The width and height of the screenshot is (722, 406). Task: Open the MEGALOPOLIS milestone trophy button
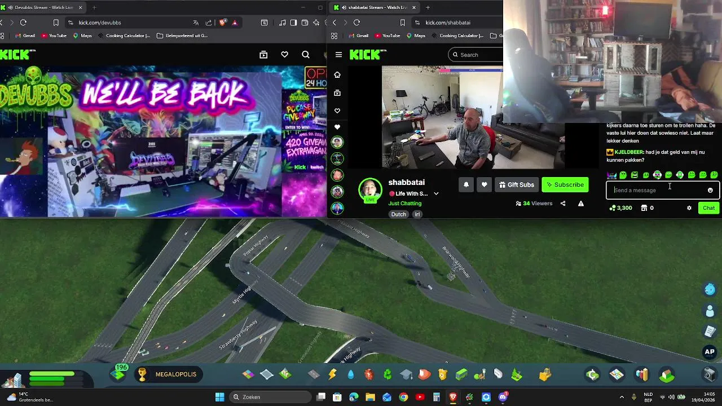pyautogui.click(x=168, y=374)
